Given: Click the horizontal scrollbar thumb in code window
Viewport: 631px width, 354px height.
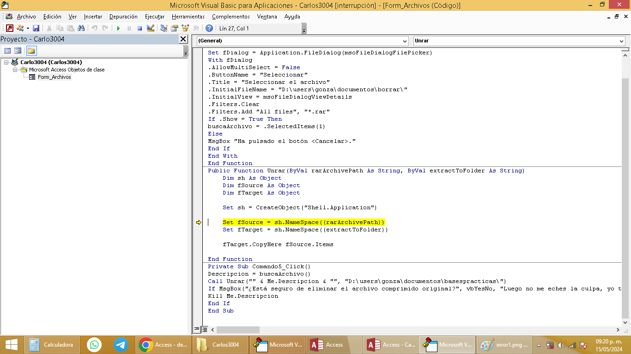Looking at the screenshot, I should (238, 330).
